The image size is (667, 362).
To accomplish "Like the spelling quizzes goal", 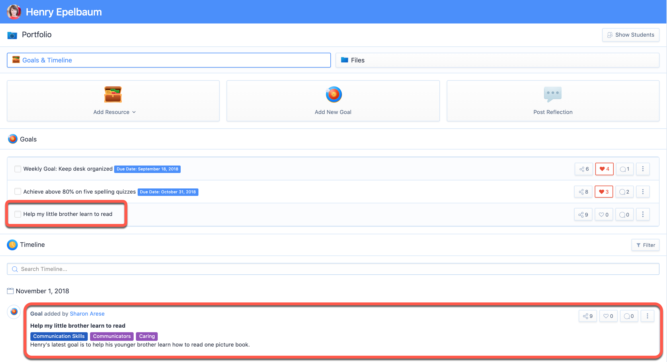I will click(x=604, y=192).
